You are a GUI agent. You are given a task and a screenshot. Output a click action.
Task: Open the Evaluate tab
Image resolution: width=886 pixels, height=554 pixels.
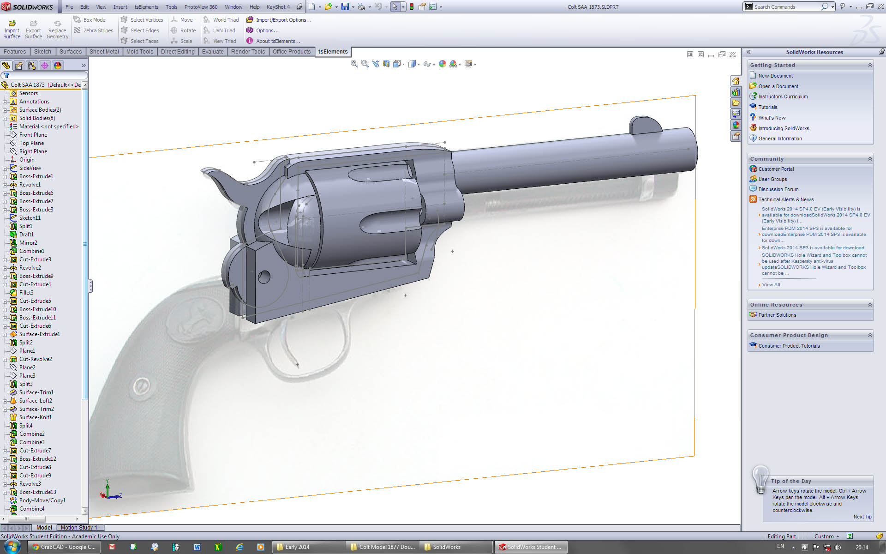coord(213,52)
